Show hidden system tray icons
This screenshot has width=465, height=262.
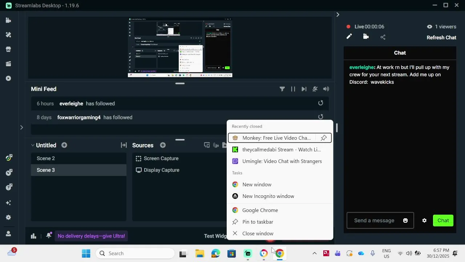tap(315, 254)
